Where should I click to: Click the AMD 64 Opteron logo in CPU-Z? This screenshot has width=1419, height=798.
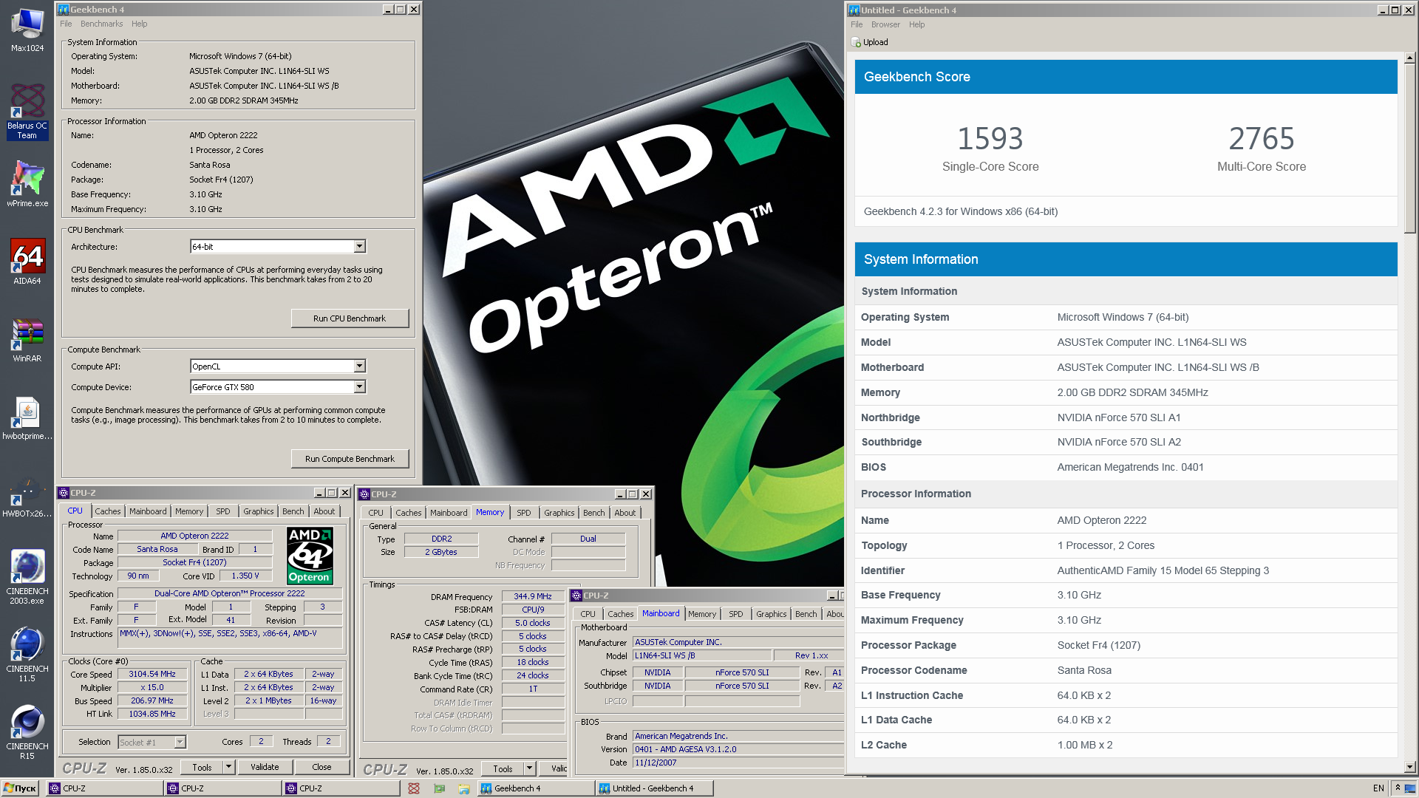click(x=310, y=556)
